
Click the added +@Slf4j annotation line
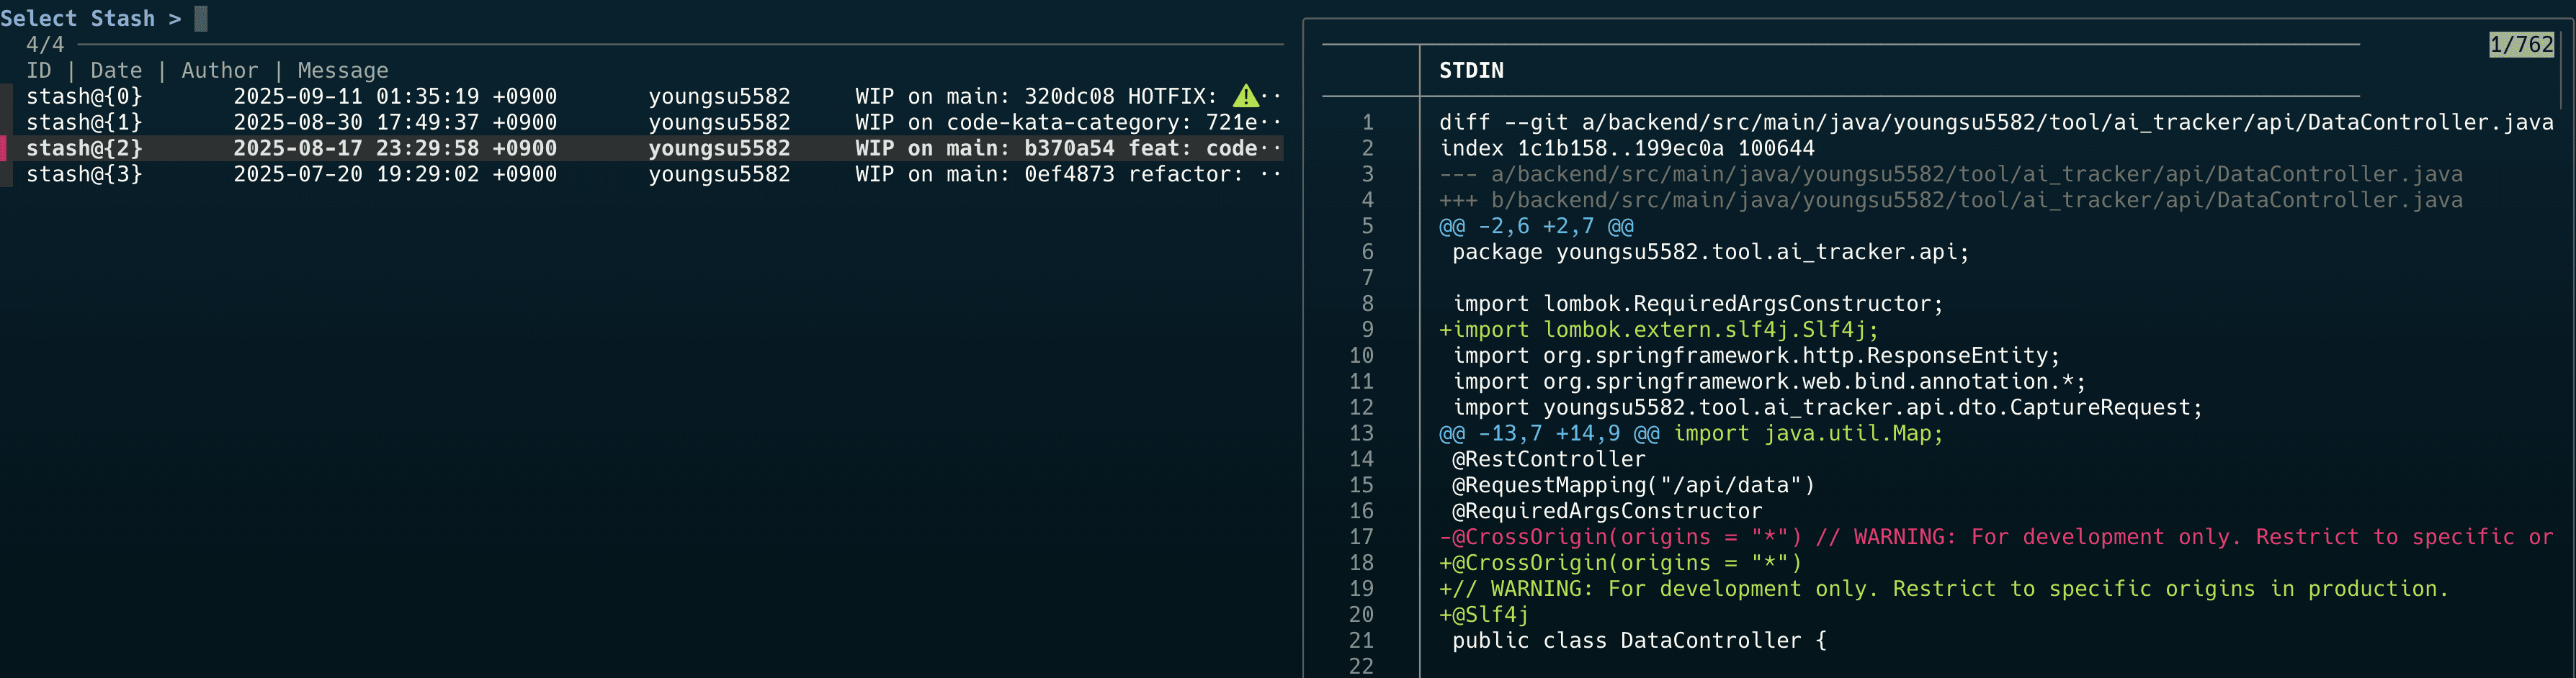[1484, 615]
